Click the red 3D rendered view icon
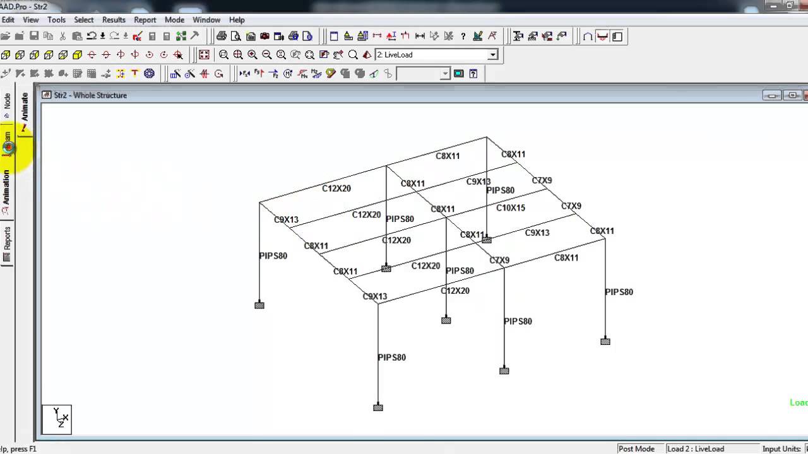Viewport: 808px width, 454px height. click(x=367, y=55)
